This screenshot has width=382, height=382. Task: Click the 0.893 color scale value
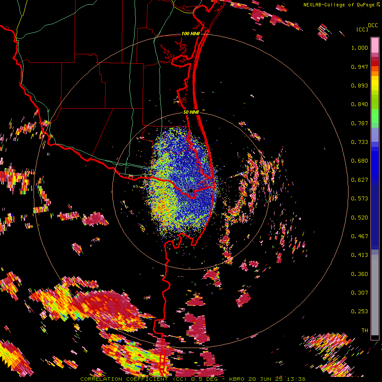tap(360, 85)
